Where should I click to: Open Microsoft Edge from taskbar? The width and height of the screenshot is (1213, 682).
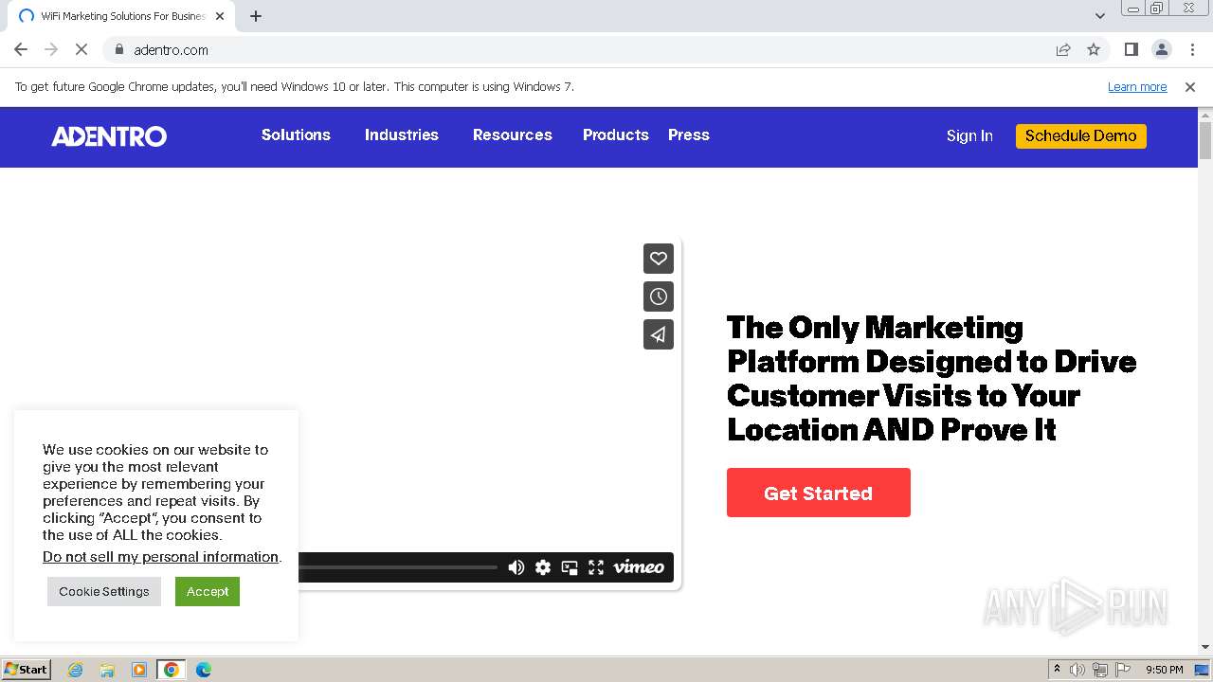[x=204, y=670]
